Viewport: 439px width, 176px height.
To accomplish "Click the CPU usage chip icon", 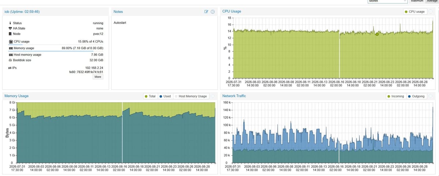I will 11,42.
